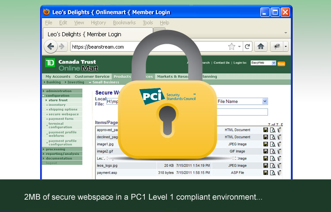
Task: Expand the store front submenu
Action: click(x=58, y=100)
